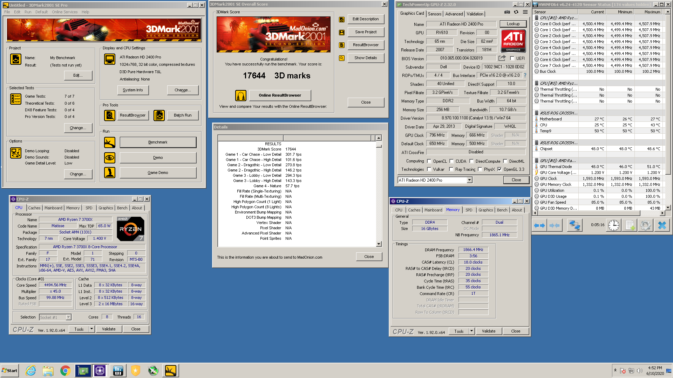Click the Benchmark run icon
Screen dimensions: 673x378
(x=110, y=142)
